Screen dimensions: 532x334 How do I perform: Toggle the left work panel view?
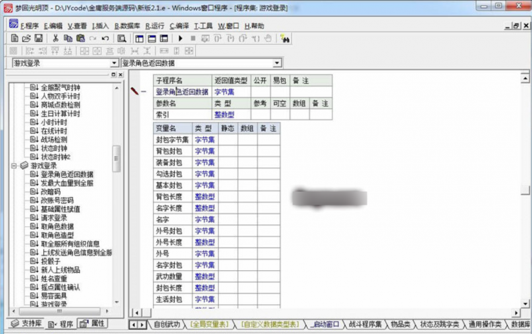[x=139, y=39]
